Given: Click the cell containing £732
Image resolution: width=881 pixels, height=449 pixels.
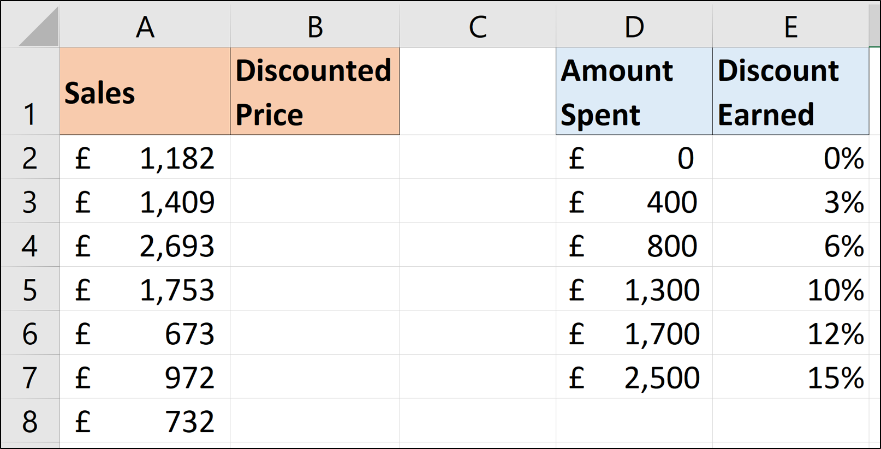Looking at the screenshot, I should 145,421.
